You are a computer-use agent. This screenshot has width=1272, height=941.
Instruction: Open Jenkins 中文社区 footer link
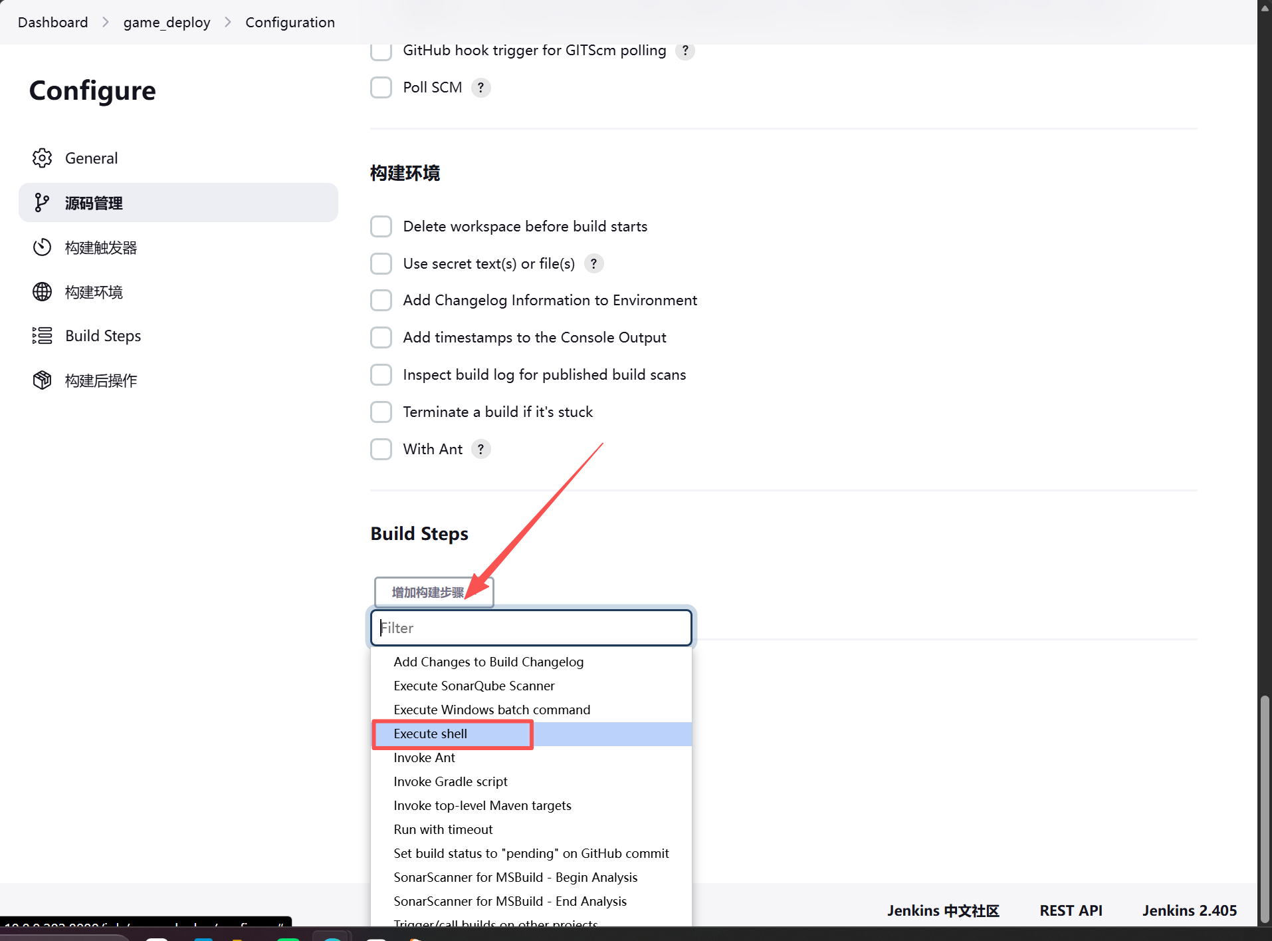click(943, 911)
